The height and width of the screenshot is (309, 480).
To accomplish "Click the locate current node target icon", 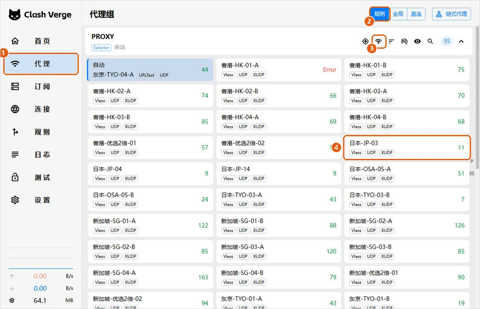I will tap(365, 41).
